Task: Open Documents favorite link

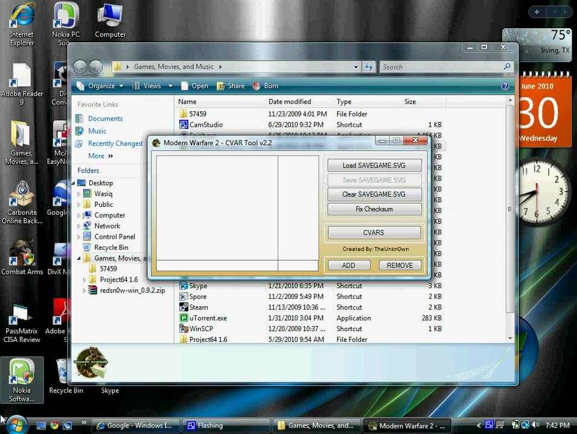Action: [105, 118]
